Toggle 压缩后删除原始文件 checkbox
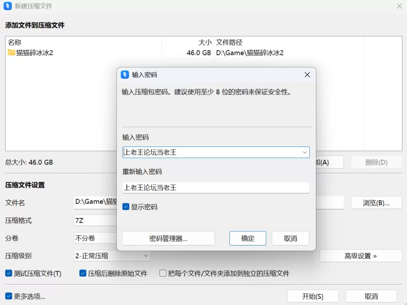This screenshot has width=407, height=305. (83, 273)
